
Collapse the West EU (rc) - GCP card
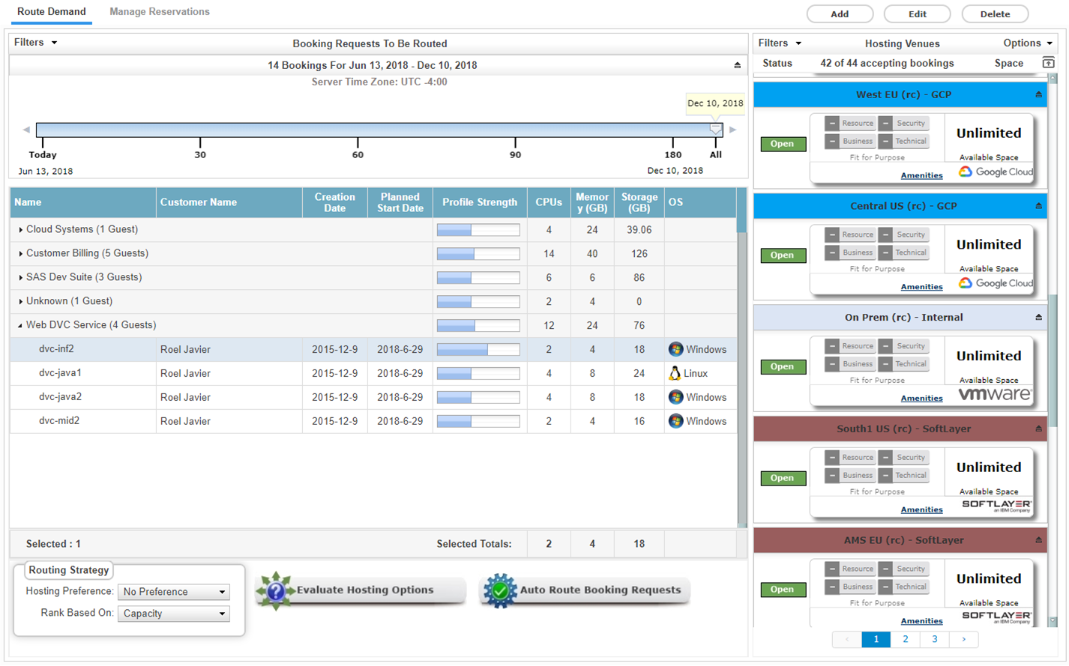point(1038,94)
